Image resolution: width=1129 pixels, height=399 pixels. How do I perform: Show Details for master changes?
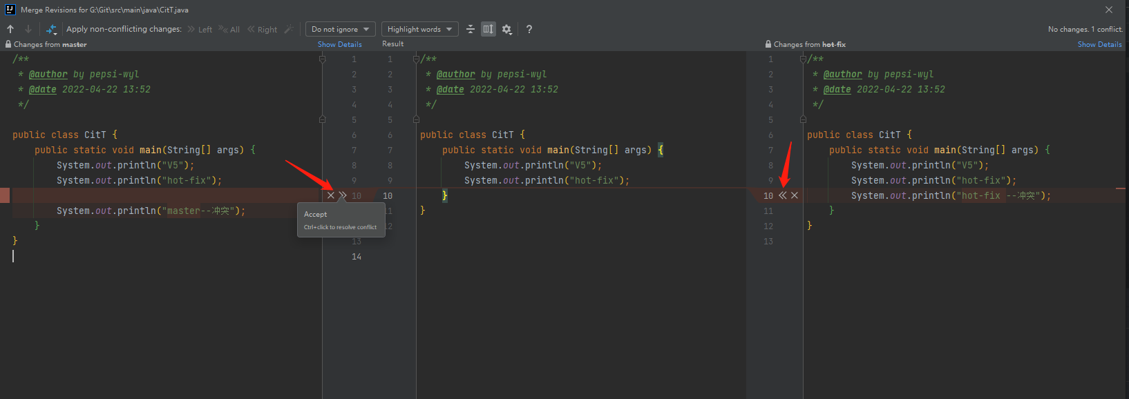point(340,44)
